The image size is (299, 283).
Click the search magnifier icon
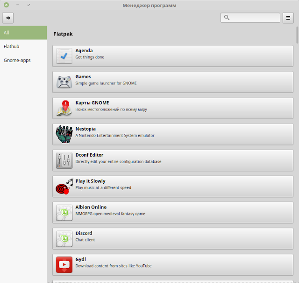(227, 18)
